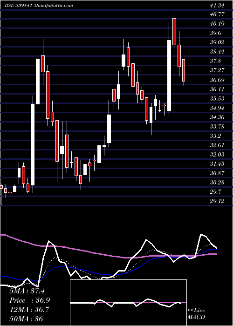The height and width of the screenshot is (326, 233).
Task: Select the 35.53 price axis label
Action: 217,98
